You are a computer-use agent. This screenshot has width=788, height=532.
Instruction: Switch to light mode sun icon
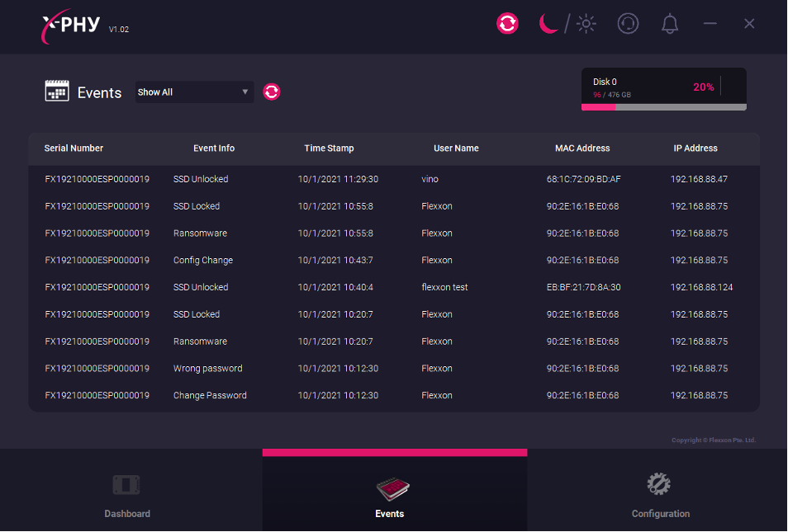point(586,24)
